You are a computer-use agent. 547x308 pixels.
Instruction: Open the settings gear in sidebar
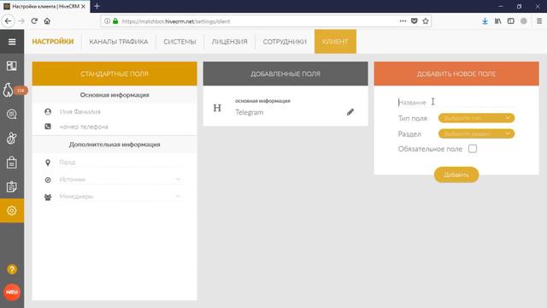coord(11,210)
